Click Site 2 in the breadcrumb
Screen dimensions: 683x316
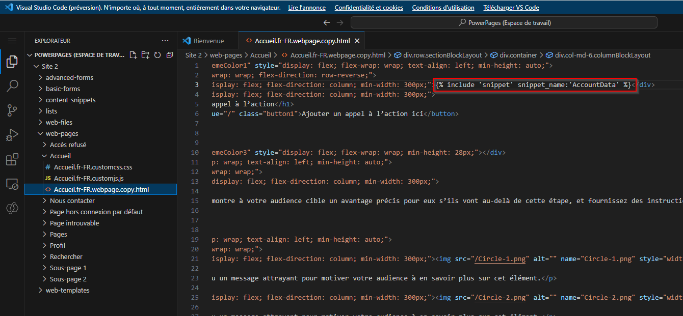pyautogui.click(x=194, y=55)
